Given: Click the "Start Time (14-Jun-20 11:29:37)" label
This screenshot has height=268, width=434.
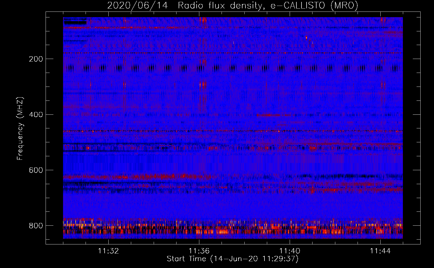Looking at the screenshot, I should pyautogui.click(x=233, y=259).
